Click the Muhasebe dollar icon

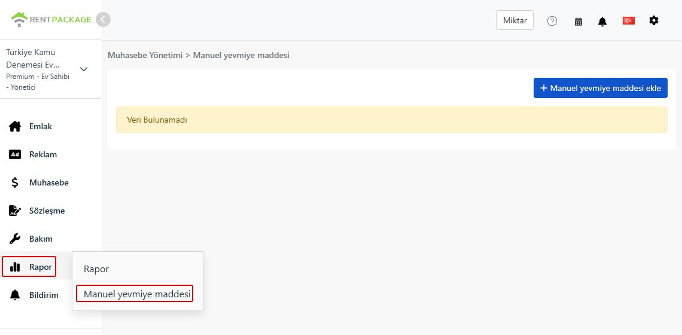pyautogui.click(x=15, y=182)
